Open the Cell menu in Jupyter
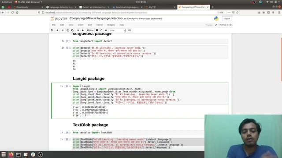 coord(90,25)
